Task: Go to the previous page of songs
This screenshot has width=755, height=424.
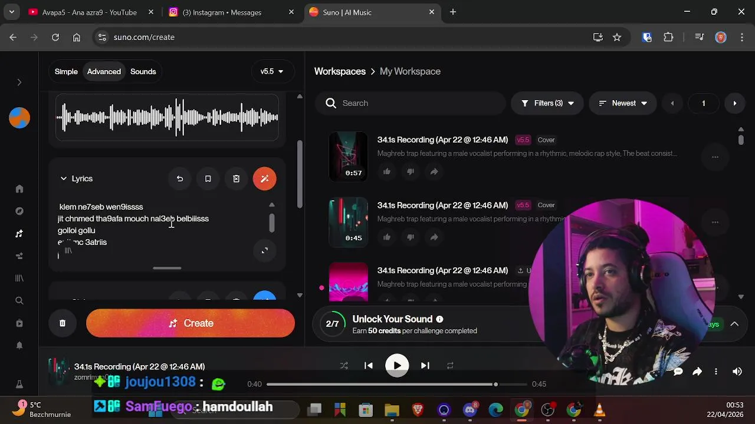Action: [x=672, y=103]
